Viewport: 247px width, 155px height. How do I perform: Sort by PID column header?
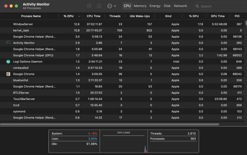237,16
